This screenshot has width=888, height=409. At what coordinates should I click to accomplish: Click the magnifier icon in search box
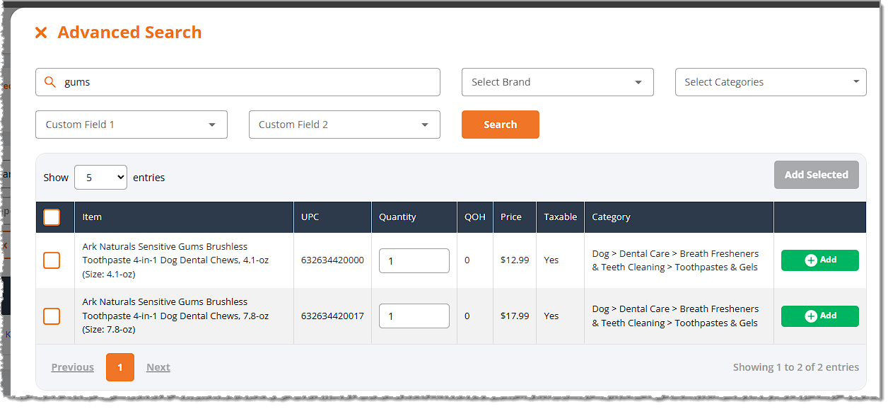pyautogui.click(x=50, y=82)
